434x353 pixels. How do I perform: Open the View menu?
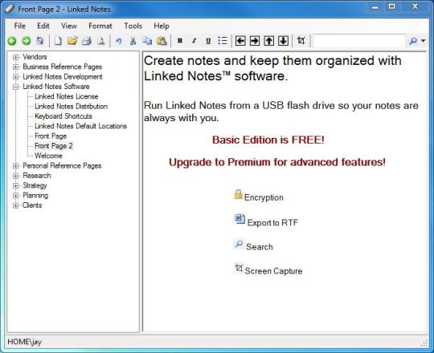(69, 26)
